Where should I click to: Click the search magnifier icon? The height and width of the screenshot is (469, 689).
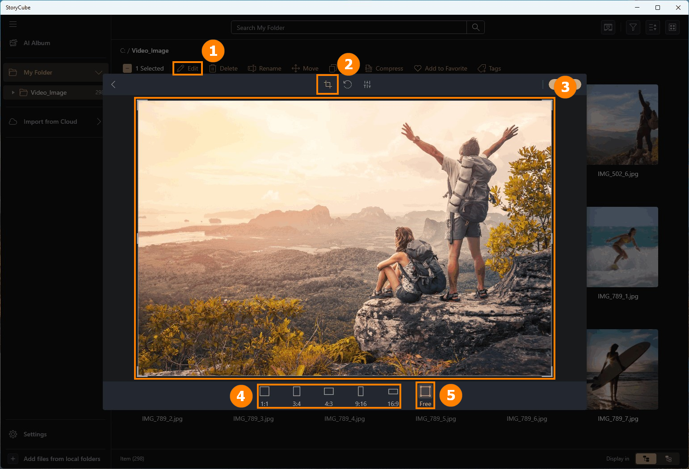tap(476, 27)
